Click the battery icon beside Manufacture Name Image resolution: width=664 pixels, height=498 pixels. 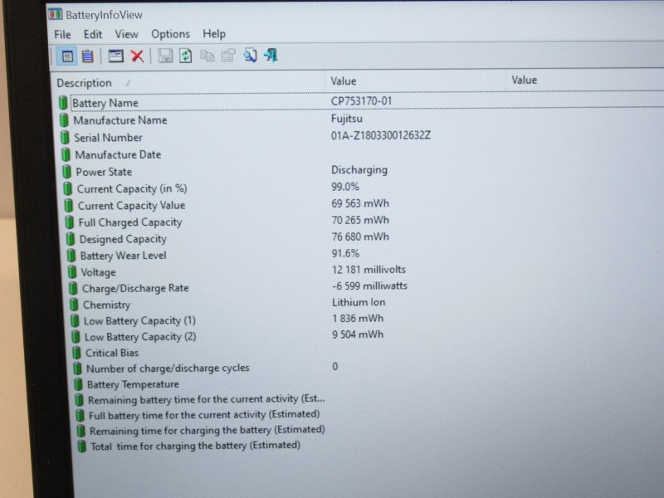(64, 120)
